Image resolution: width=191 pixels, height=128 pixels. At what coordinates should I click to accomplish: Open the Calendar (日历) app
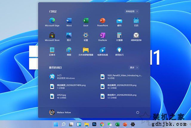(136, 22)
